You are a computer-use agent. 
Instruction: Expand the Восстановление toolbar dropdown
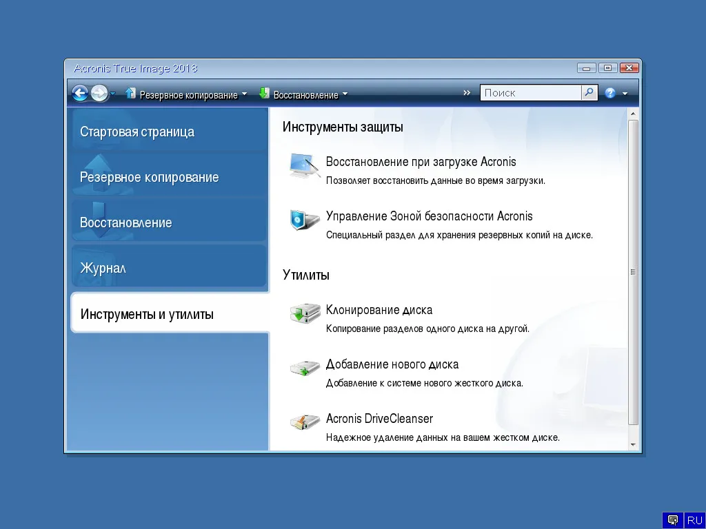coord(345,94)
